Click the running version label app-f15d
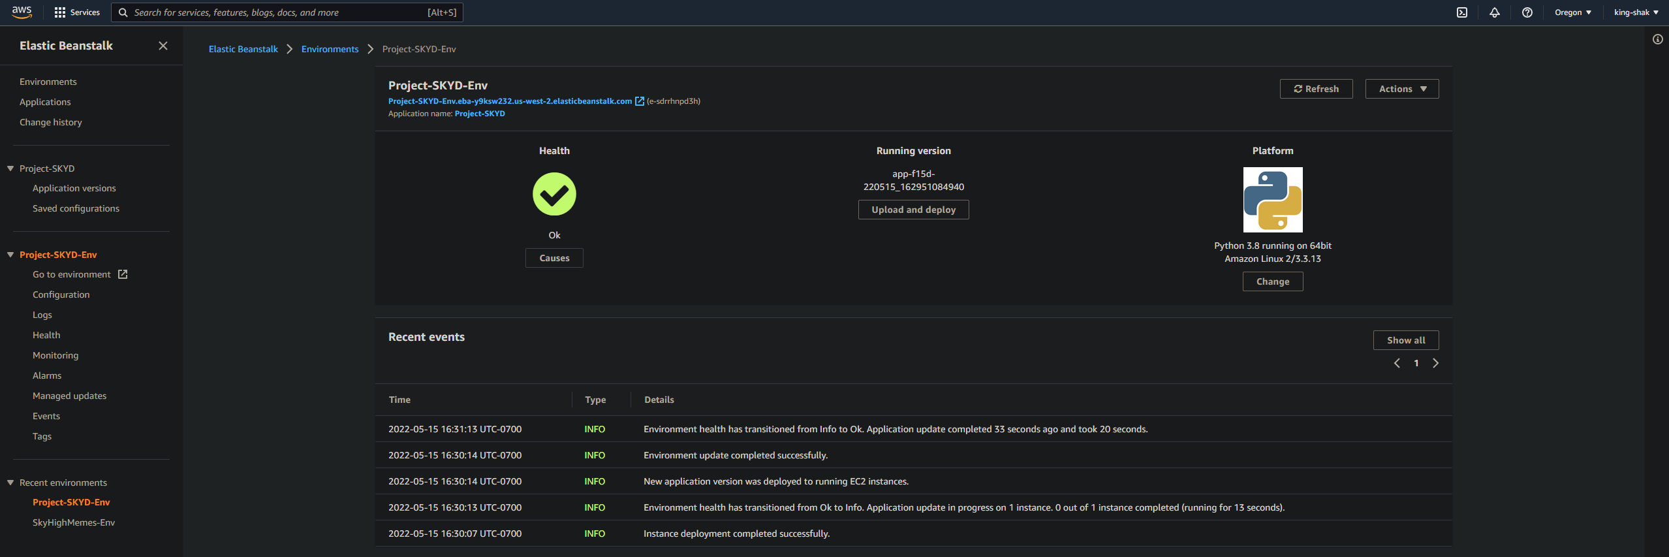 coord(914,180)
